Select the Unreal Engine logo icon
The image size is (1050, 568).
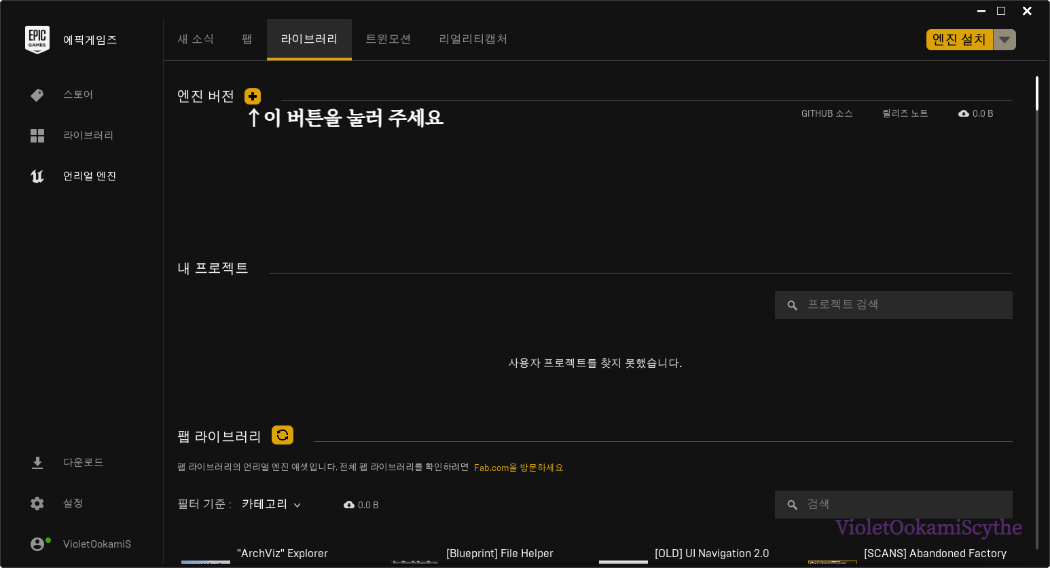(x=37, y=176)
